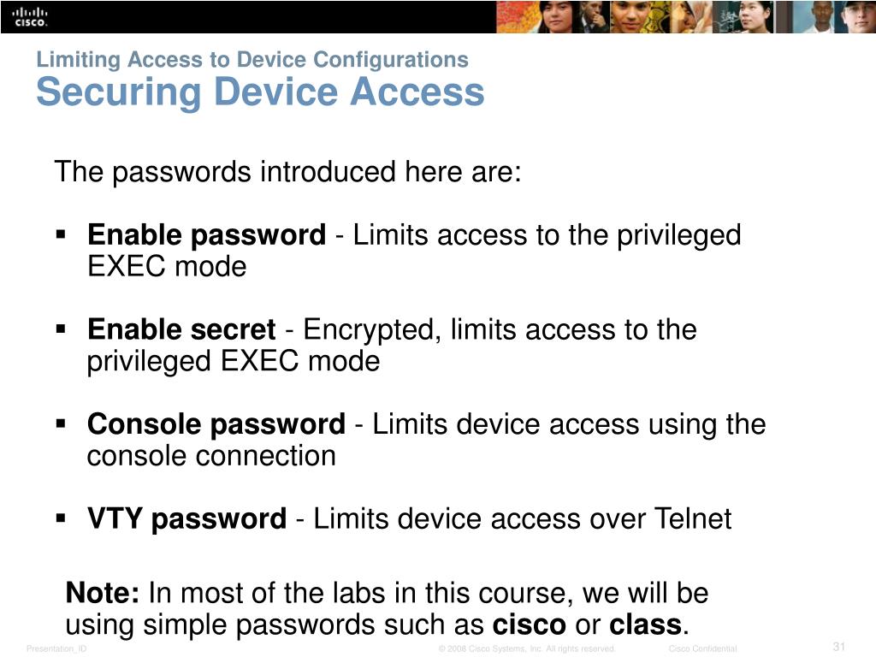Image resolution: width=876 pixels, height=657 pixels.
Task: Click the header banner photo strip
Action: coord(686,17)
